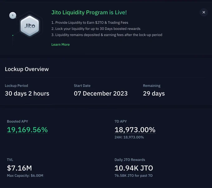Click the small dollar coin icon
Screen dimensions: 212x188
click(13, 15)
